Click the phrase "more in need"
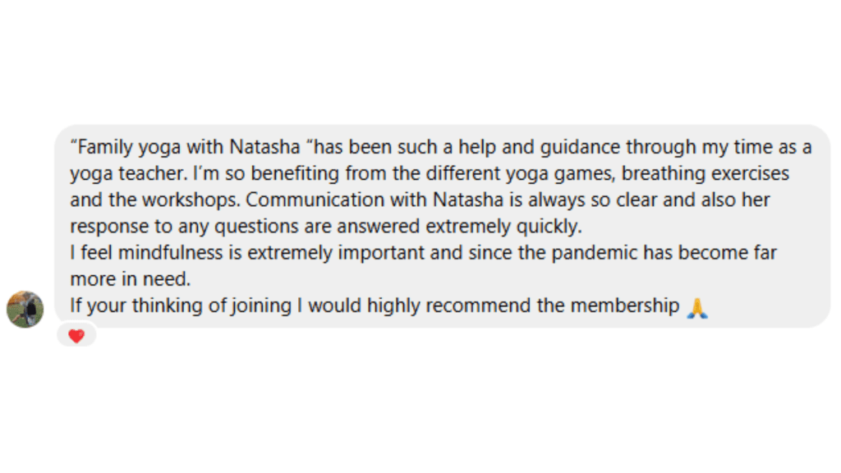841x473 pixels. (x=130, y=279)
